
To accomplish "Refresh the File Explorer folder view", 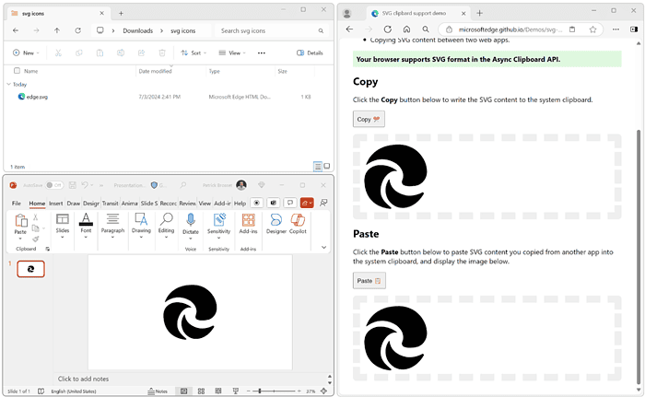I will click(77, 30).
